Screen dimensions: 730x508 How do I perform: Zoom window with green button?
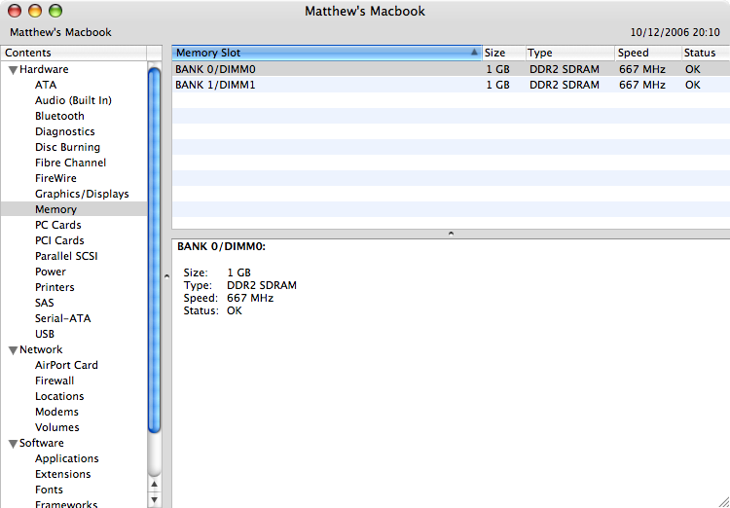55,11
